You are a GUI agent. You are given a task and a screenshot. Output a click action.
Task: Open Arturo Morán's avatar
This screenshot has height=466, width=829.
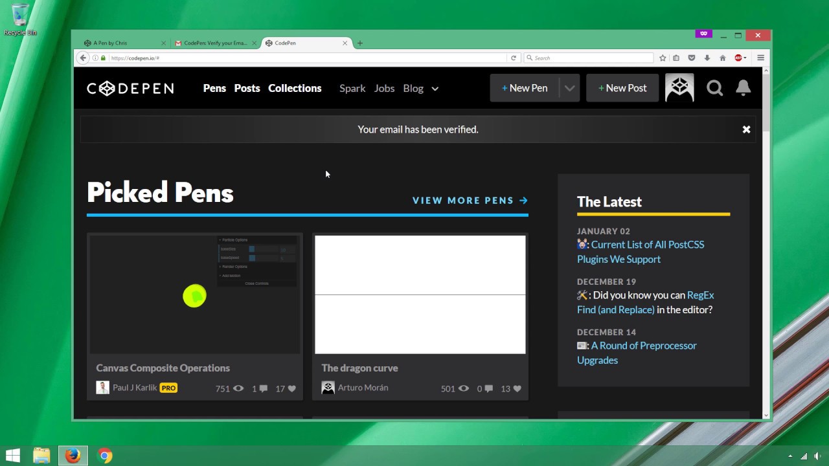[x=328, y=388]
